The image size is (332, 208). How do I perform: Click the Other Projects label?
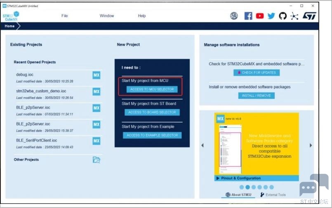click(26, 159)
